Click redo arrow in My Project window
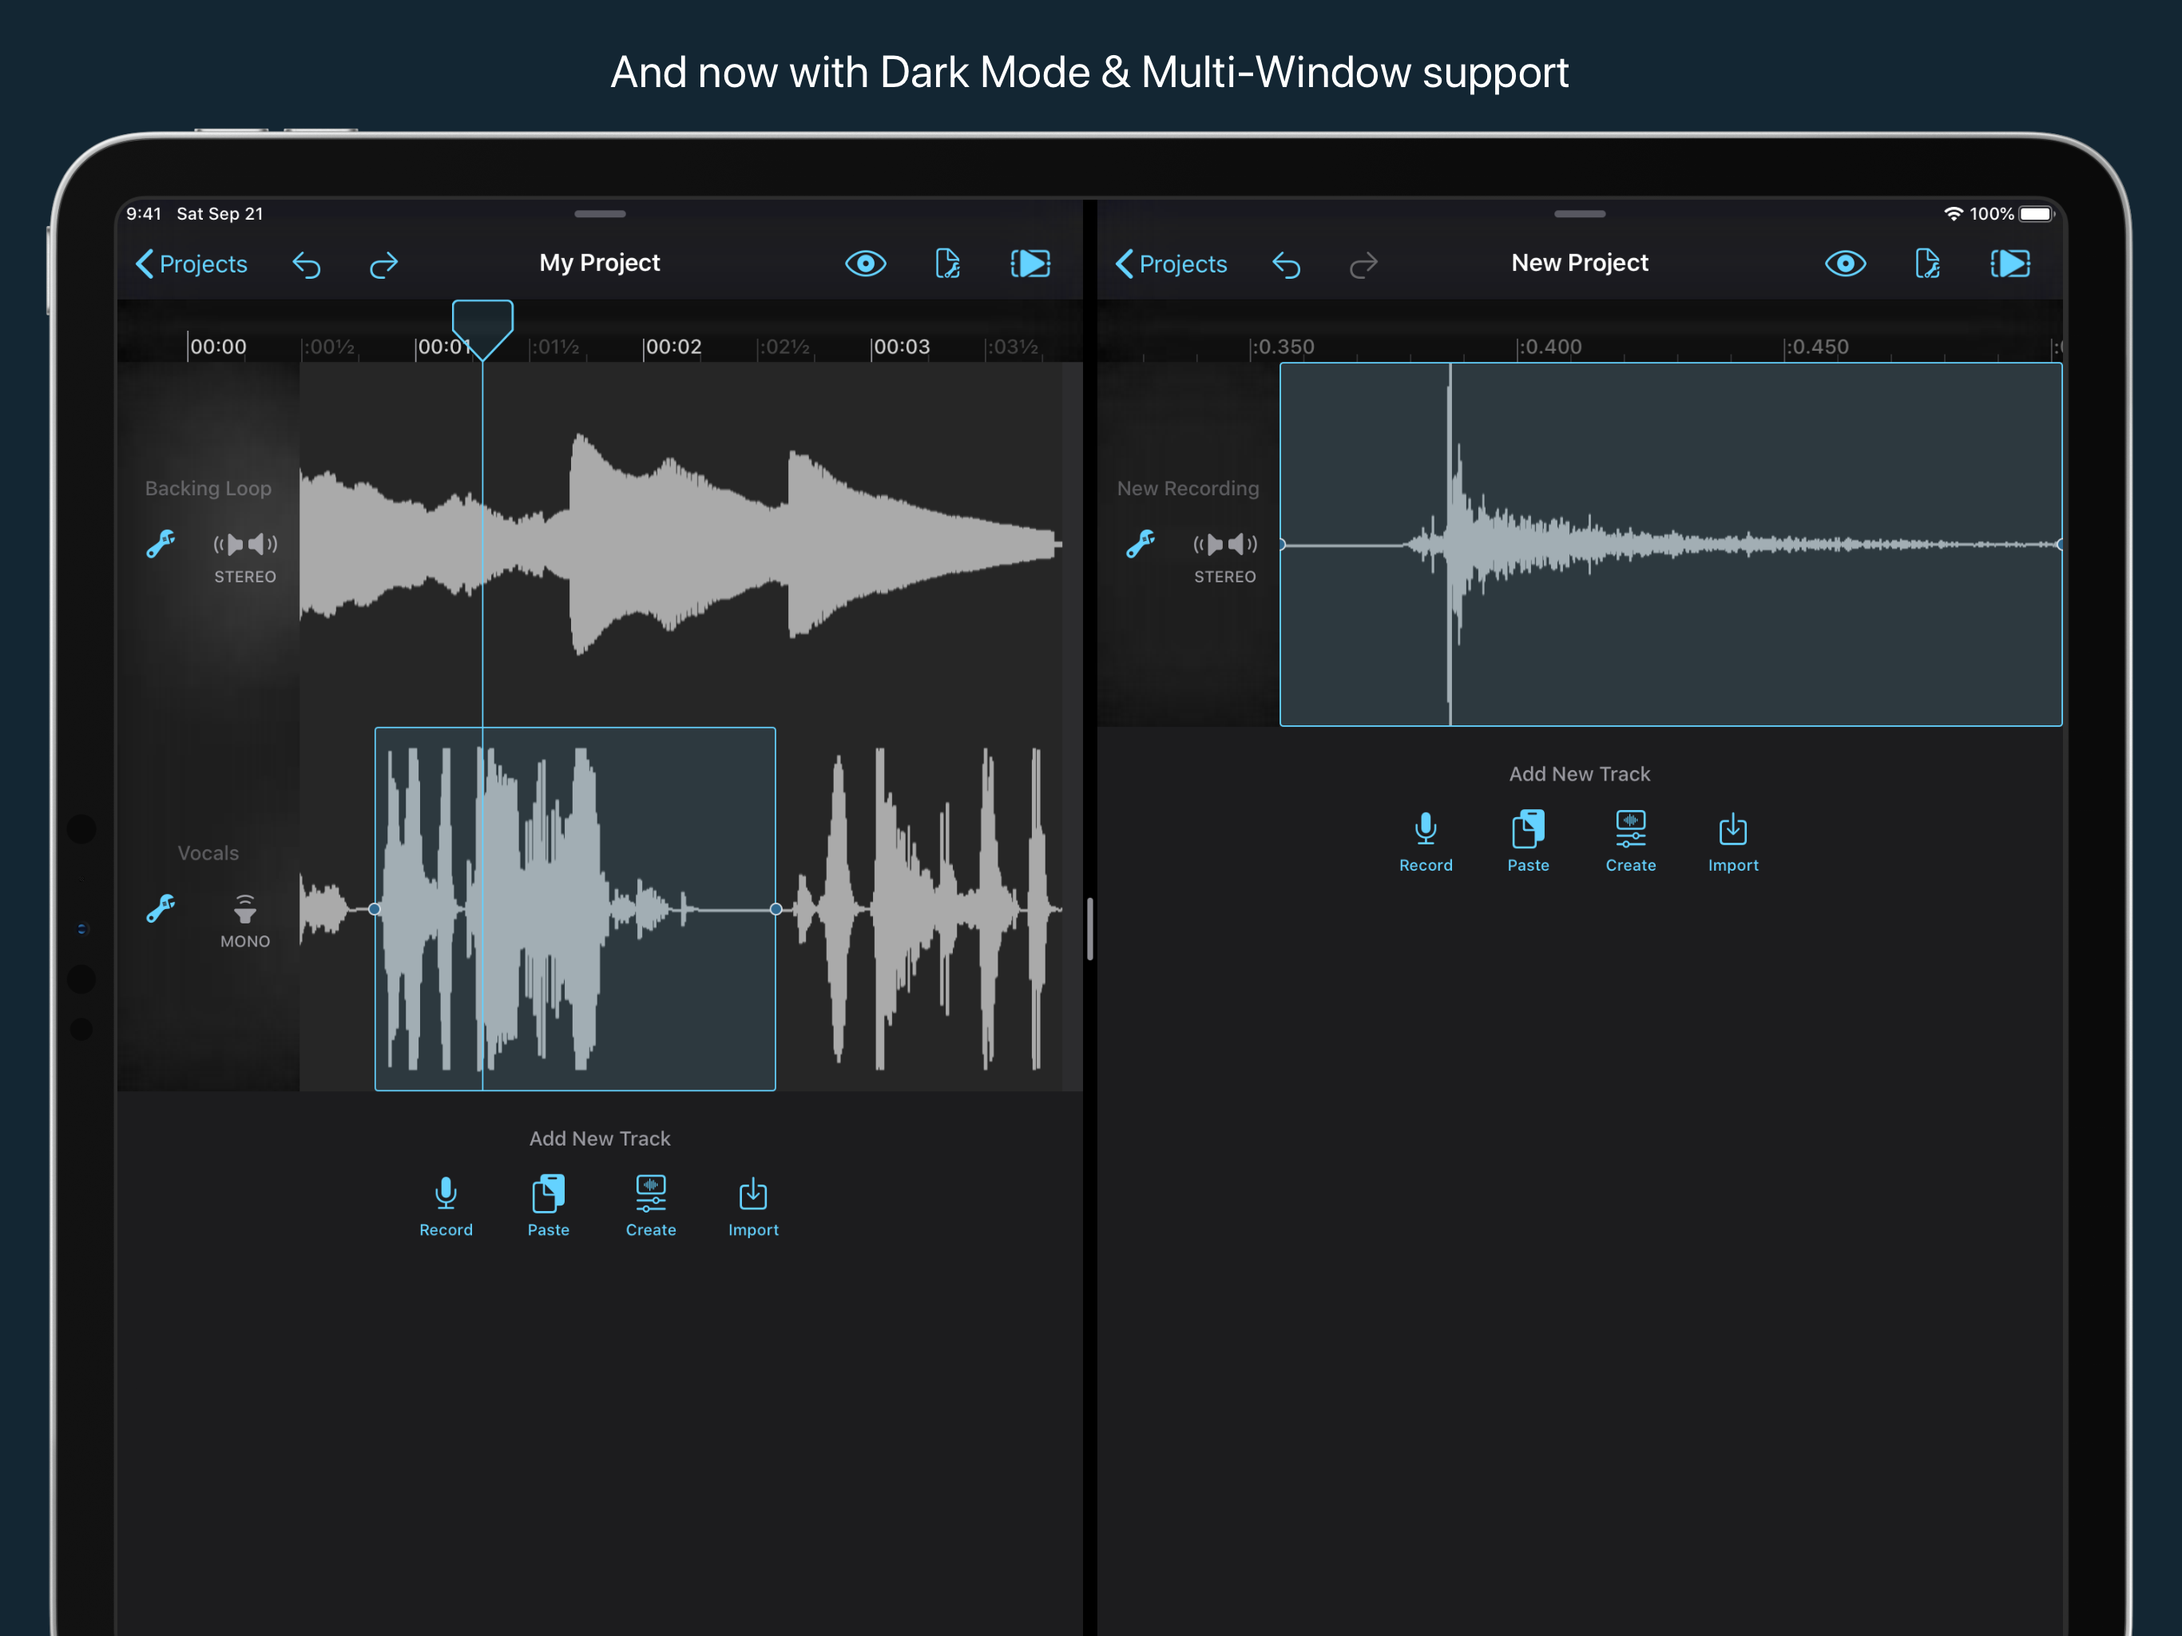Viewport: 2182px width, 1636px height. pos(383,264)
